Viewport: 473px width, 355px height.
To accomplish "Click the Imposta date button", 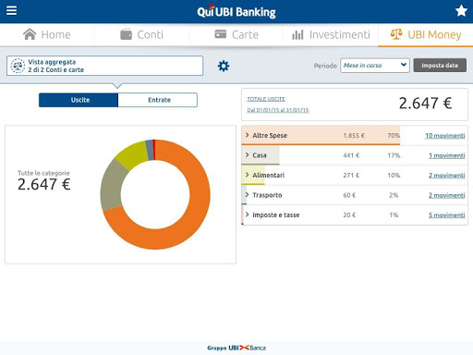I will [440, 66].
